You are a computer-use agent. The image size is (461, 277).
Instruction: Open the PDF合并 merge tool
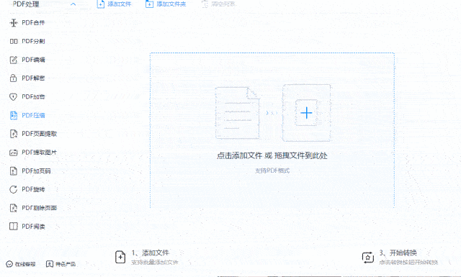(x=27, y=22)
